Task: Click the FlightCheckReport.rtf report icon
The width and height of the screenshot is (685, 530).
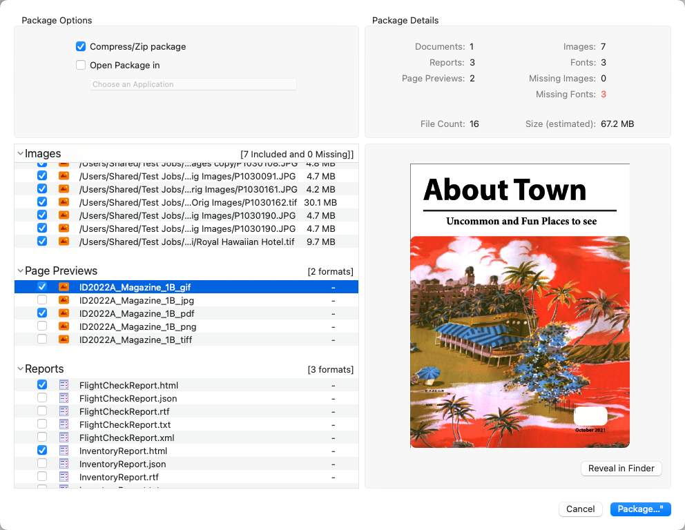Action: pos(64,411)
